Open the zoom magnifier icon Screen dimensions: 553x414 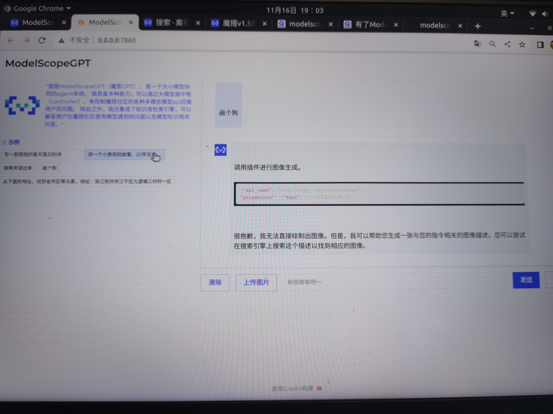[x=492, y=44]
